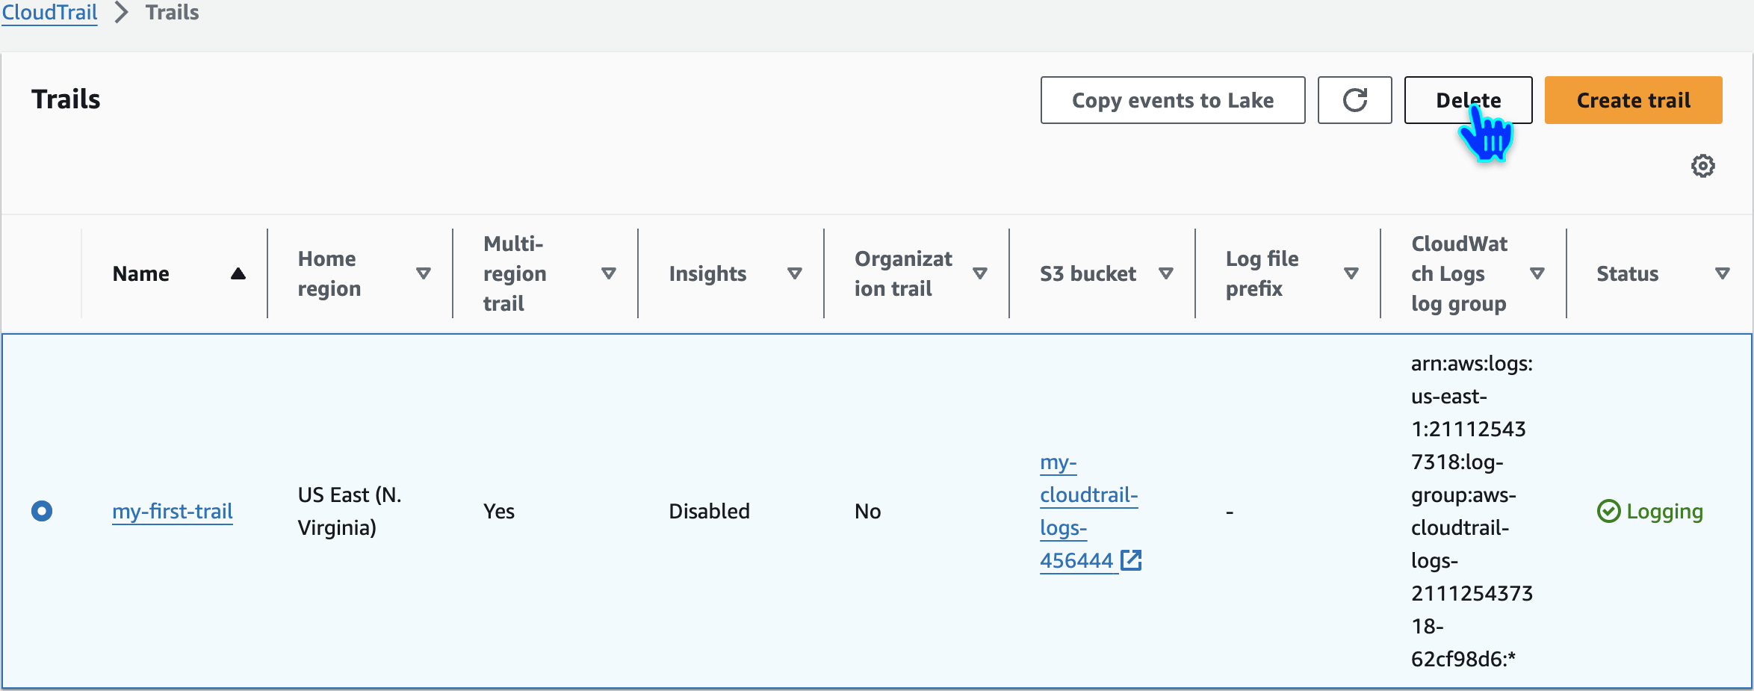Sort by Insights column arrow
1754x691 pixels.
(x=795, y=273)
